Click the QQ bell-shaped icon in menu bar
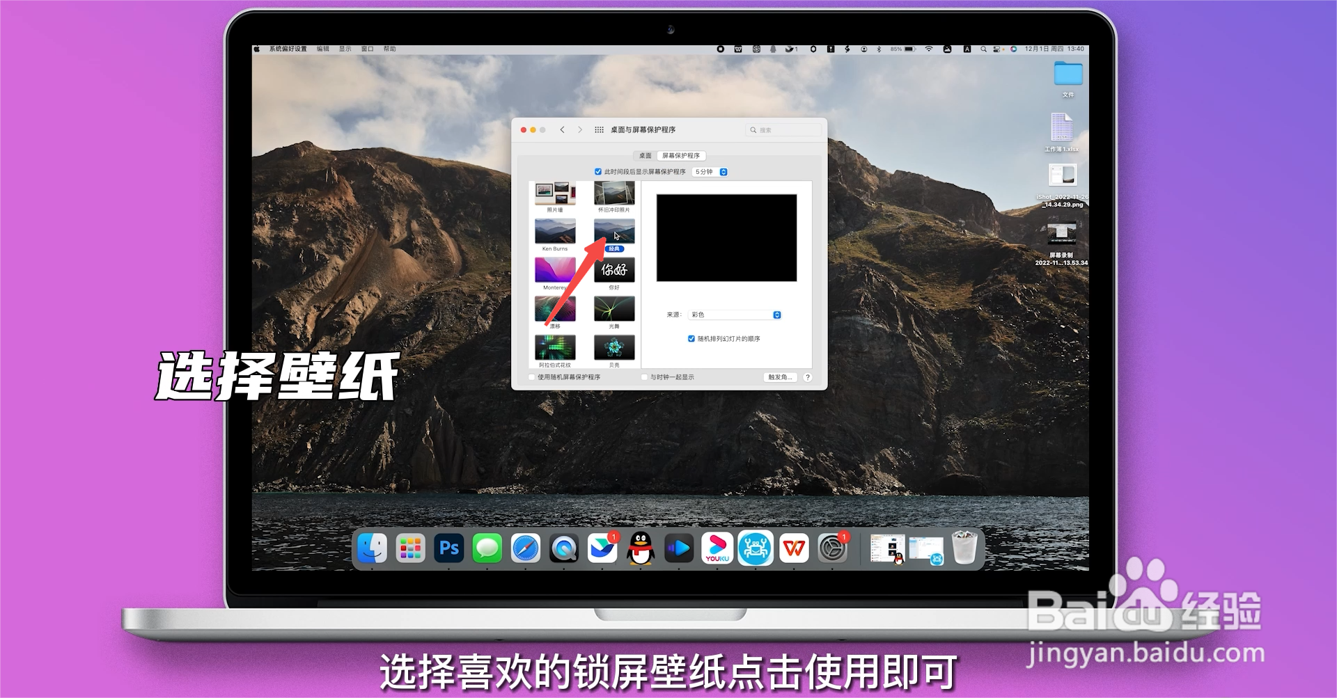 click(x=773, y=49)
